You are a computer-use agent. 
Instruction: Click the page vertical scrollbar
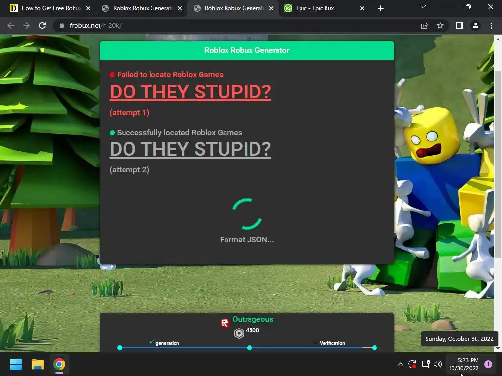pos(498,164)
